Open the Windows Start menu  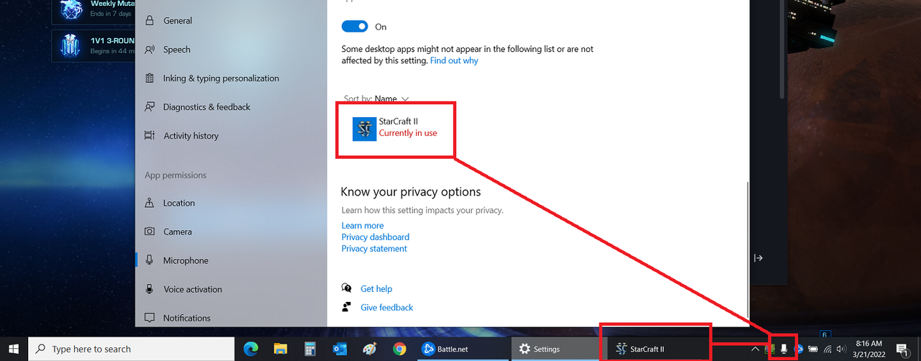click(x=14, y=349)
